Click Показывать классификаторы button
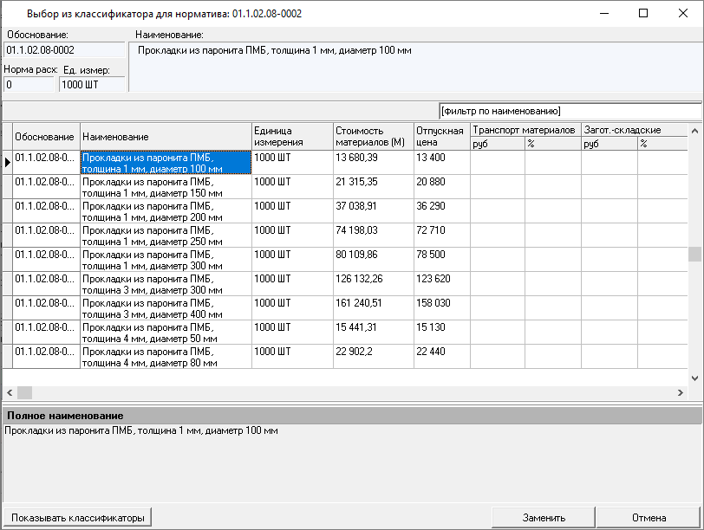Image resolution: width=704 pixels, height=530 pixels. click(x=77, y=518)
